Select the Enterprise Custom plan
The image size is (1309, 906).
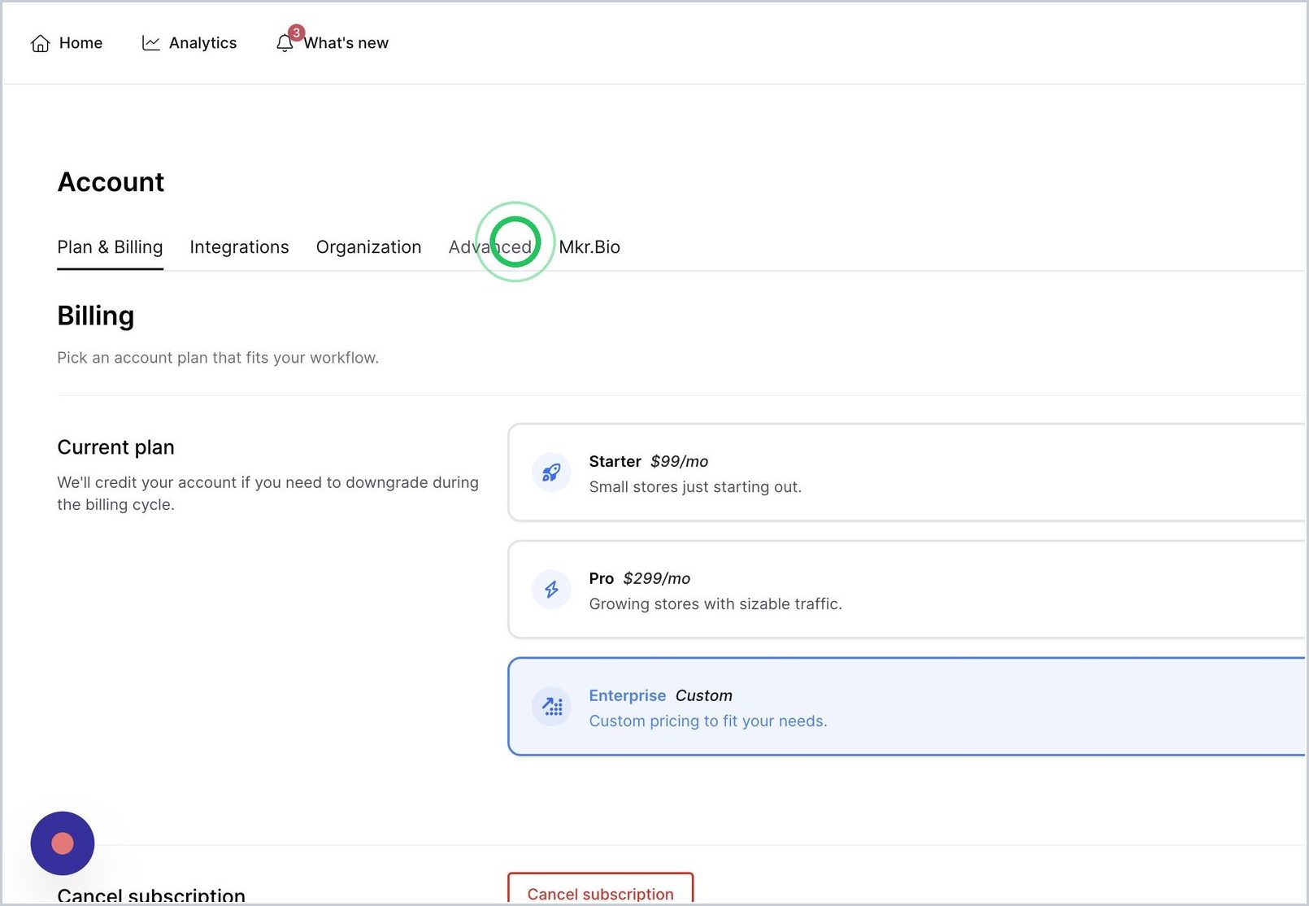click(907, 707)
